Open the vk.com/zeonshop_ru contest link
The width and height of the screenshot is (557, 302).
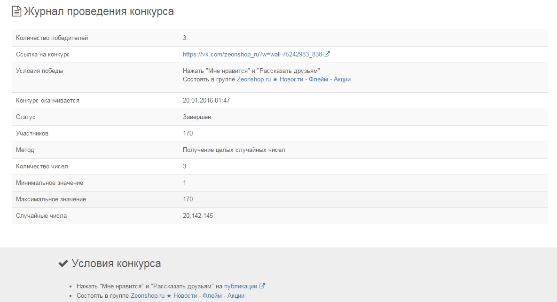[252, 55]
